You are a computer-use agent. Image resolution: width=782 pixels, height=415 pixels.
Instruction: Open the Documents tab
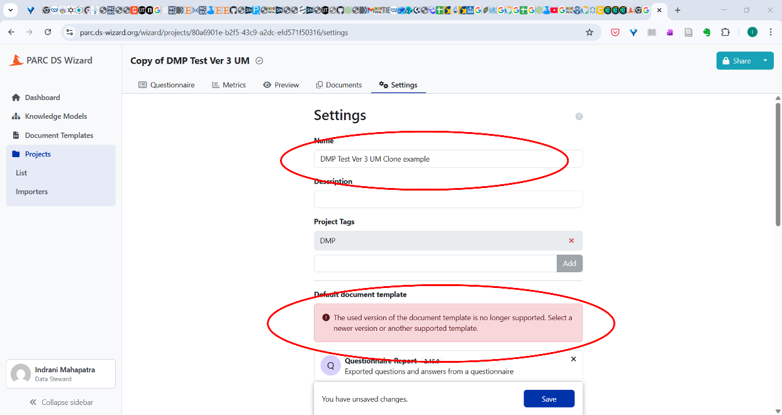pos(338,85)
